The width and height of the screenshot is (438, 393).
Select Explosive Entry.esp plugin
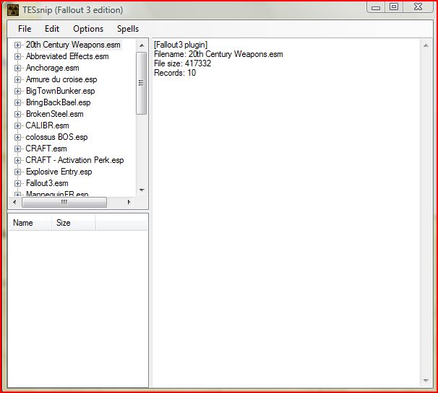point(59,172)
